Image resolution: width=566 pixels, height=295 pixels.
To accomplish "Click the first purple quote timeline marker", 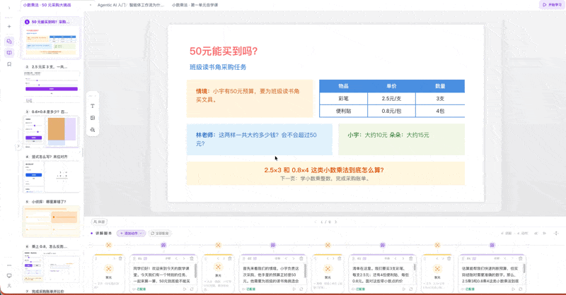I will point(163,245).
